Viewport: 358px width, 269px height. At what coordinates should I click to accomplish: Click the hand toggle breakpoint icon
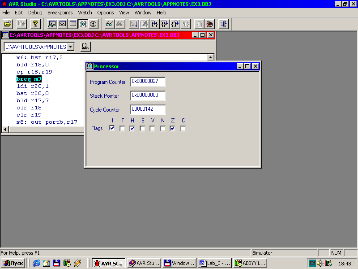point(199,24)
